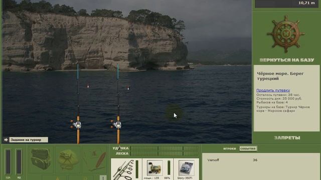This screenshot has width=321, height=180.
Task: Click the right vertical drink gauge
Action: click(19, 161)
